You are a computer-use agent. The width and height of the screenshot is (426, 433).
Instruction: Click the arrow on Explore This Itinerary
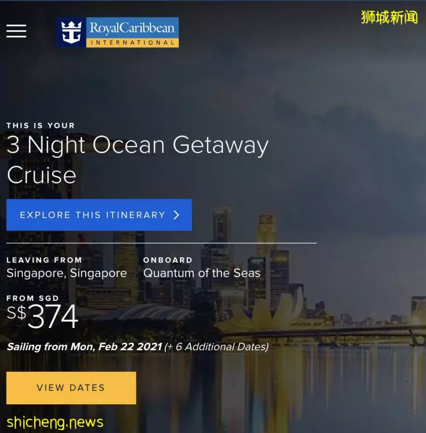176,215
